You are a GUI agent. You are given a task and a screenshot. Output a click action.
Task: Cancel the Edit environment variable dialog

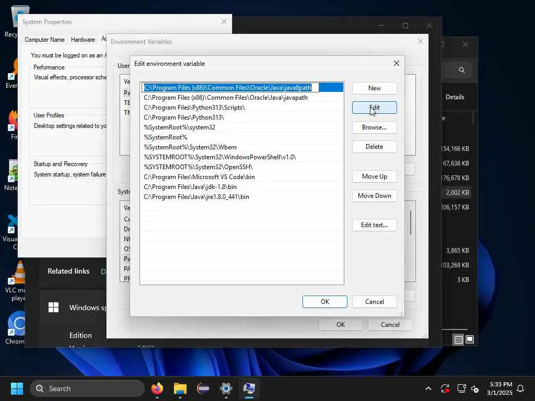[x=374, y=302]
